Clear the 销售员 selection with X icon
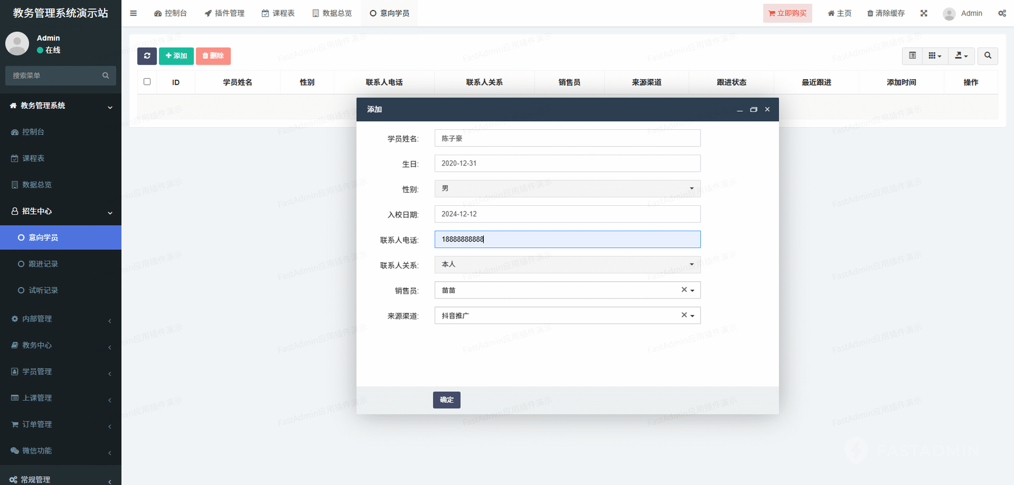The height and width of the screenshot is (485, 1014). click(684, 290)
